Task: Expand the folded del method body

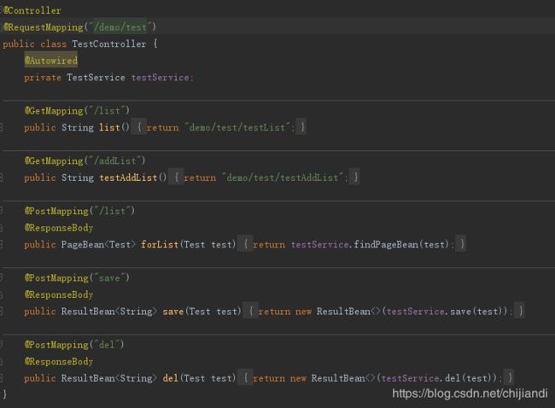Action: click(x=245, y=378)
